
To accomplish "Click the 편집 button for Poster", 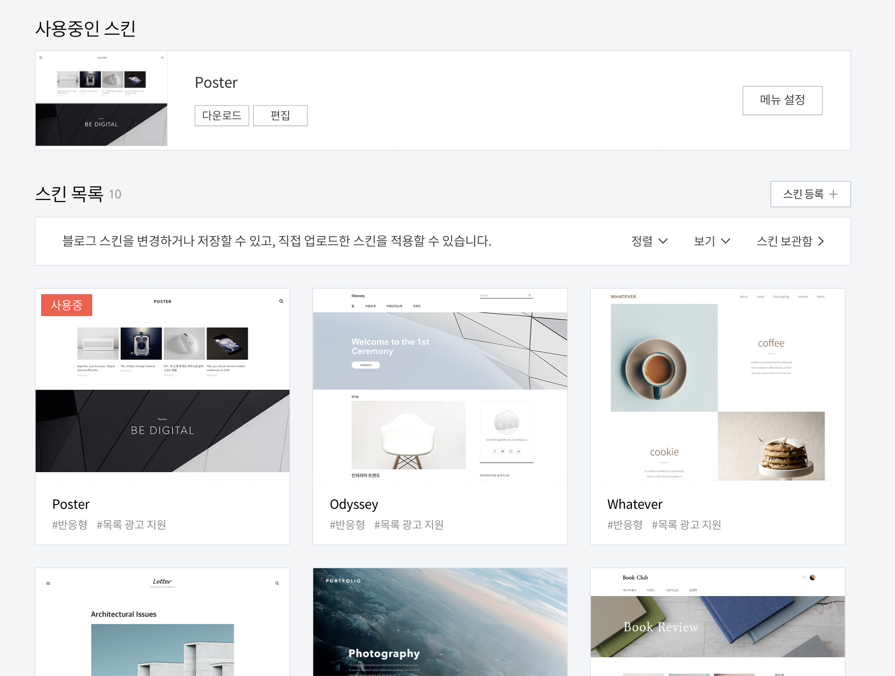I will pos(280,116).
